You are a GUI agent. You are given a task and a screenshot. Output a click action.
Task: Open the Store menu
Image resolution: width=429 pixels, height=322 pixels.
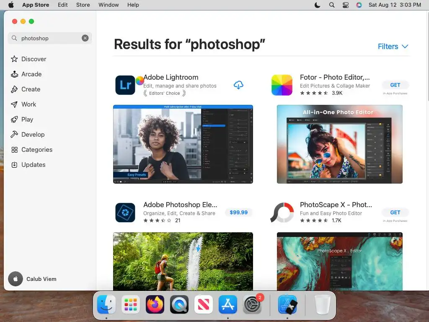(83, 5)
